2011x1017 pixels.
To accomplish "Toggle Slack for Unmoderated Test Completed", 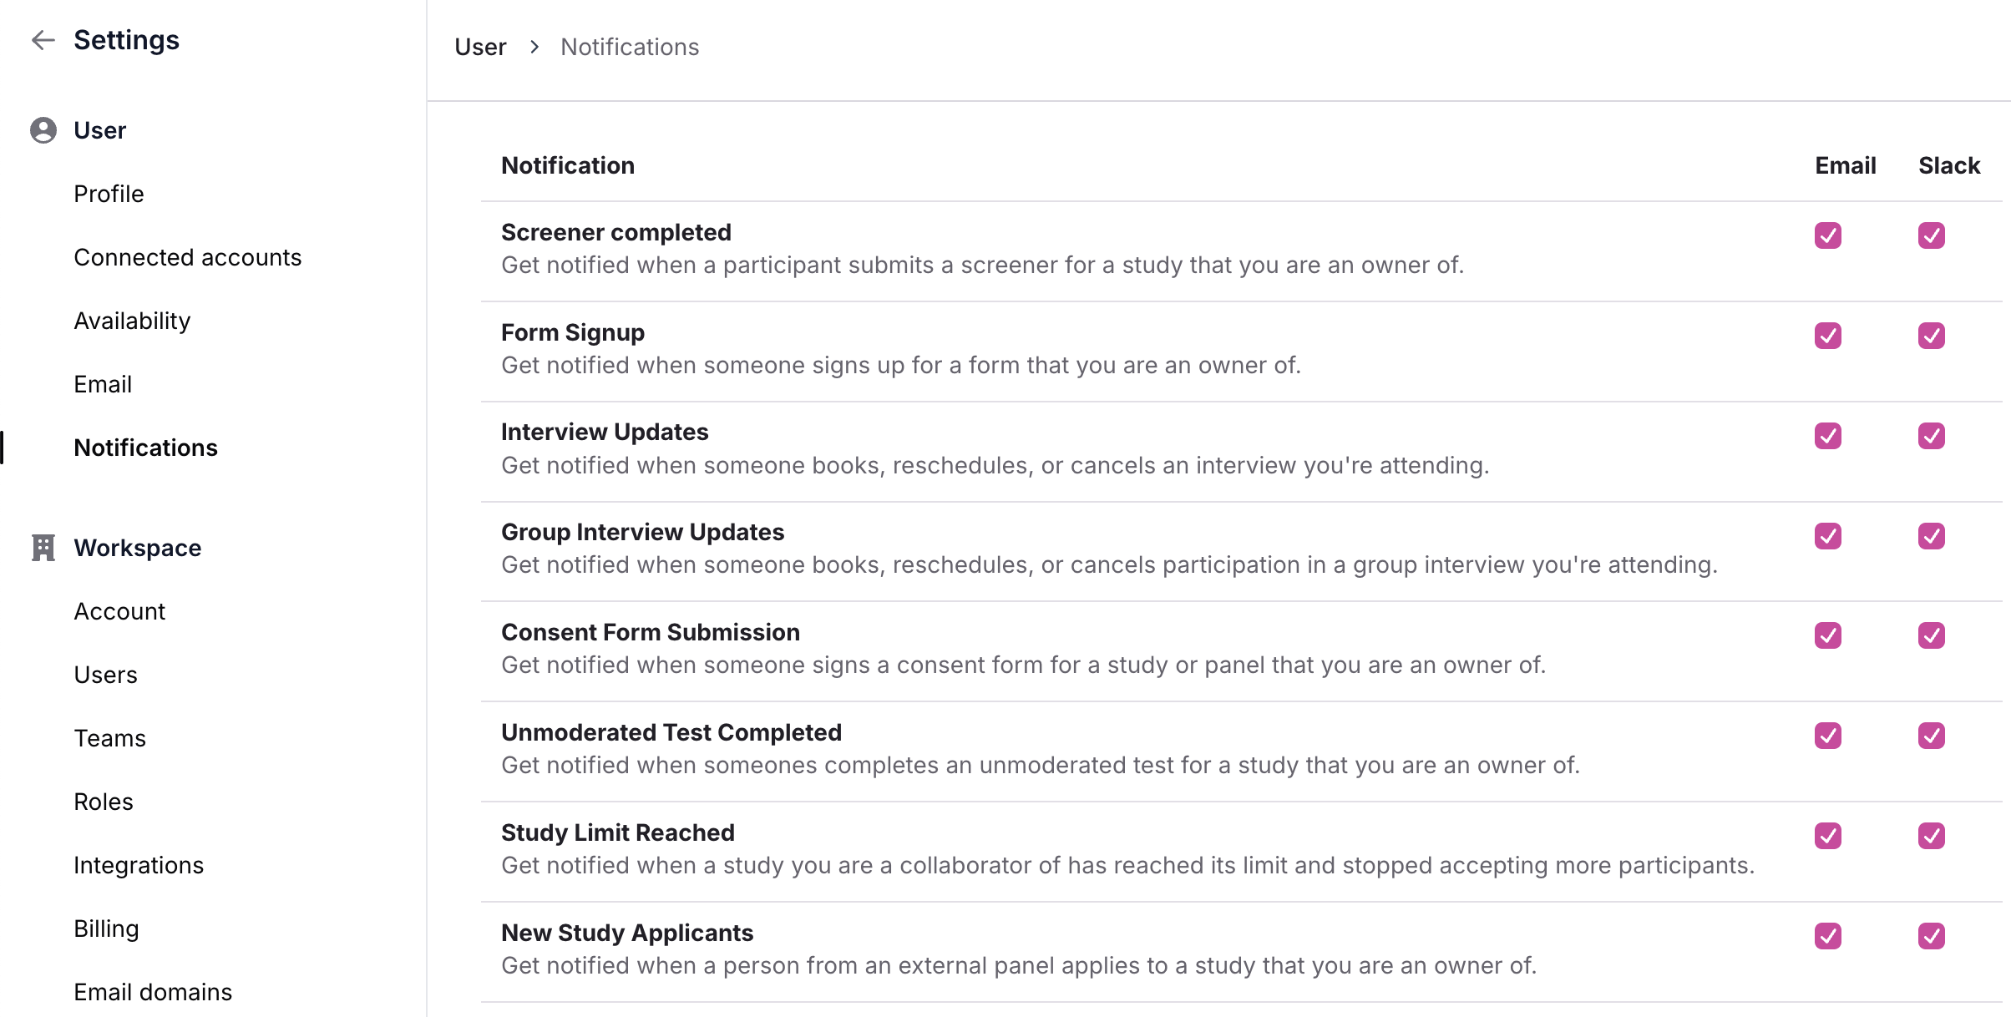I will point(1931,736).
